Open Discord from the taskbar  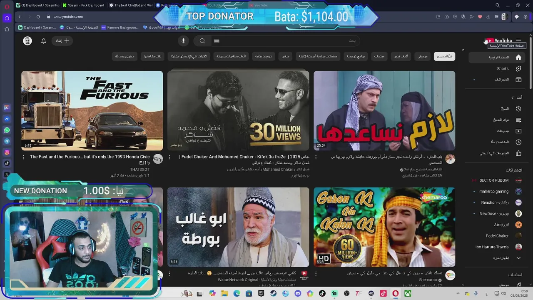(298, 294)
